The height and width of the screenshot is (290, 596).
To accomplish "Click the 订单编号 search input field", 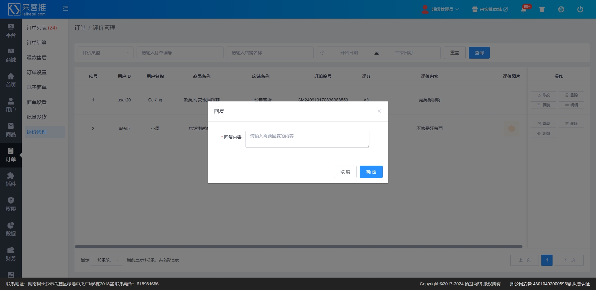I will click(x=180, y=53).
